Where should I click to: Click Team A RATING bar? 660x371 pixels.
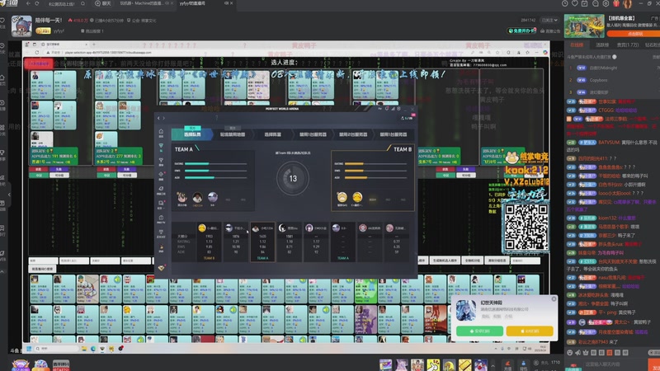pos(215,163)
